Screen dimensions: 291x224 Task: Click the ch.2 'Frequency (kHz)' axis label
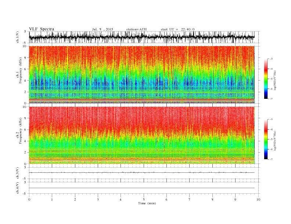pyautogui.click(x=21, y=131)
